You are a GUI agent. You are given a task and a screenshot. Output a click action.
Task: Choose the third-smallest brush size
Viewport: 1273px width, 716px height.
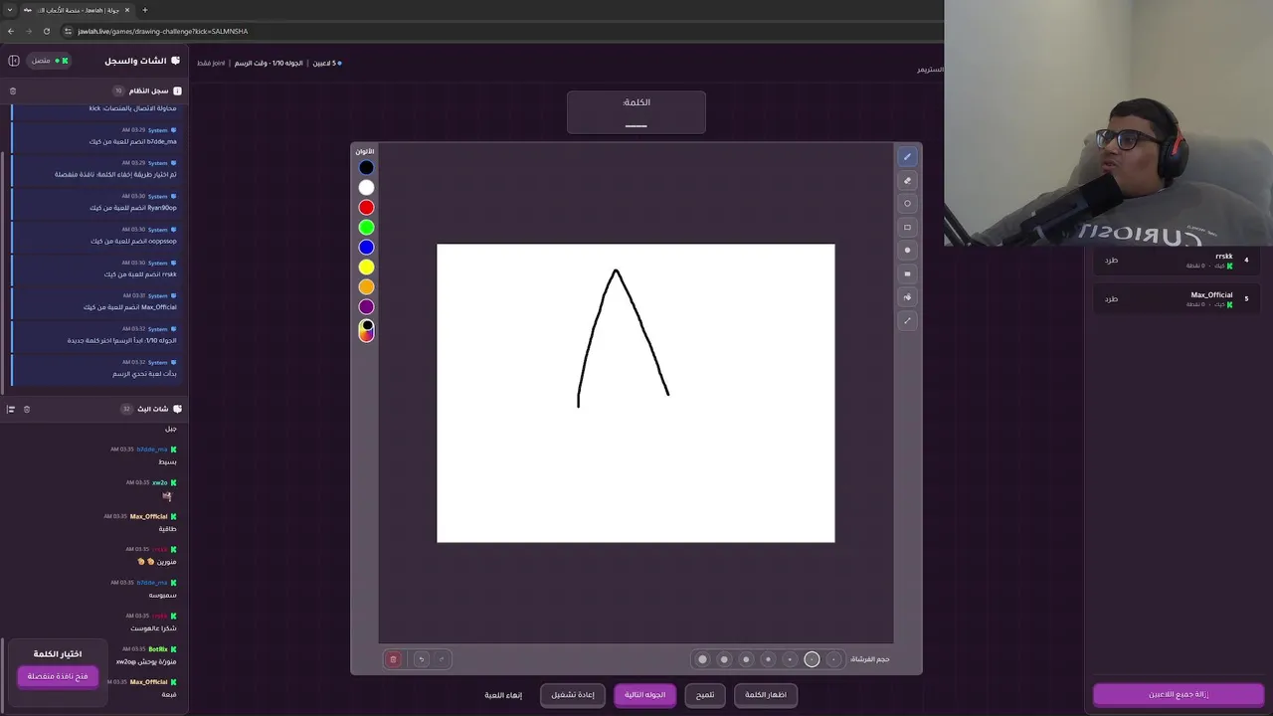[790, 659]
